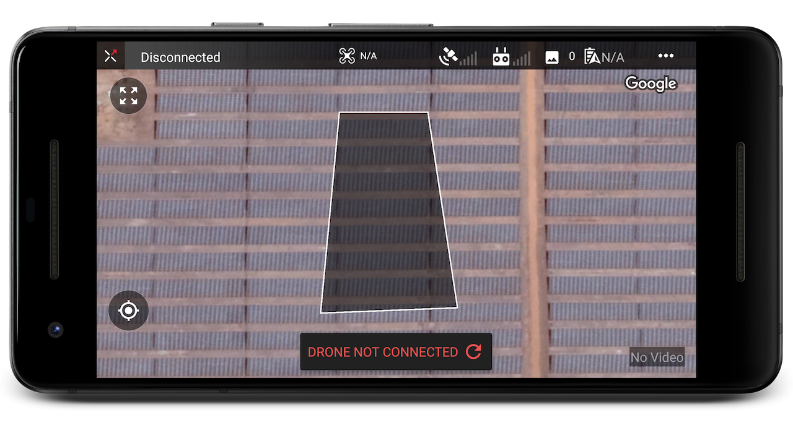
Task: Center map on current location
Action: [x=128, y=311]
